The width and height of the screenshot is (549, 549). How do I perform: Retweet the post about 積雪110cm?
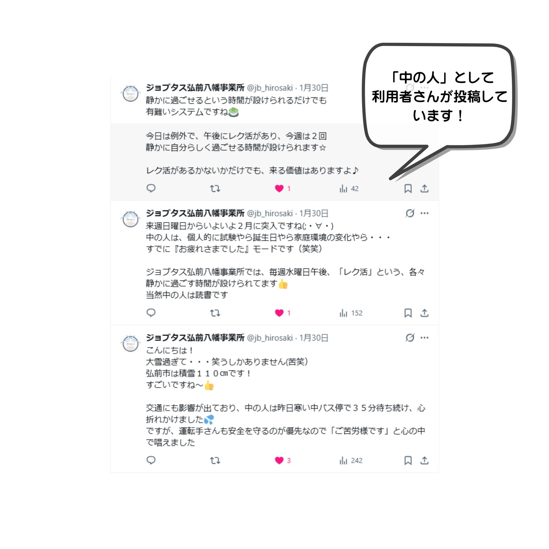click(x=215, y=460)
